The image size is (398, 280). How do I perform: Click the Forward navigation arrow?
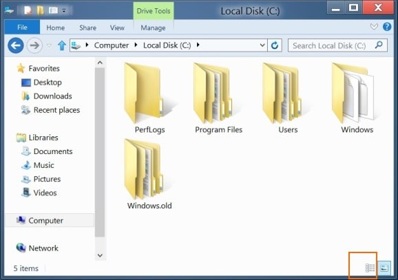click(x=34, y=45)
